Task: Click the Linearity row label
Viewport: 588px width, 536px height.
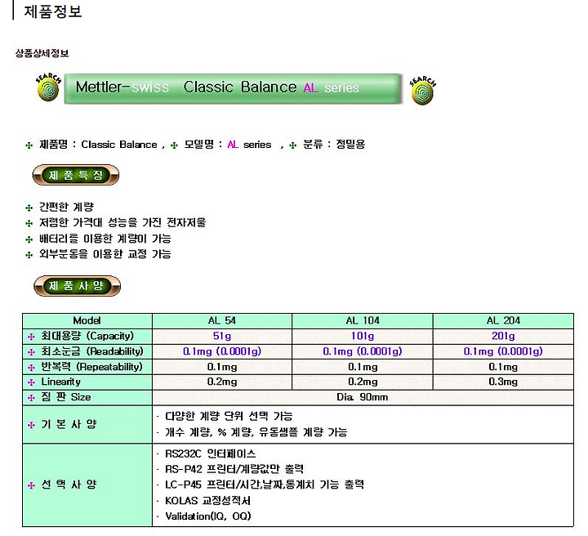Action: pyautogui.click(x=60, y=382)
